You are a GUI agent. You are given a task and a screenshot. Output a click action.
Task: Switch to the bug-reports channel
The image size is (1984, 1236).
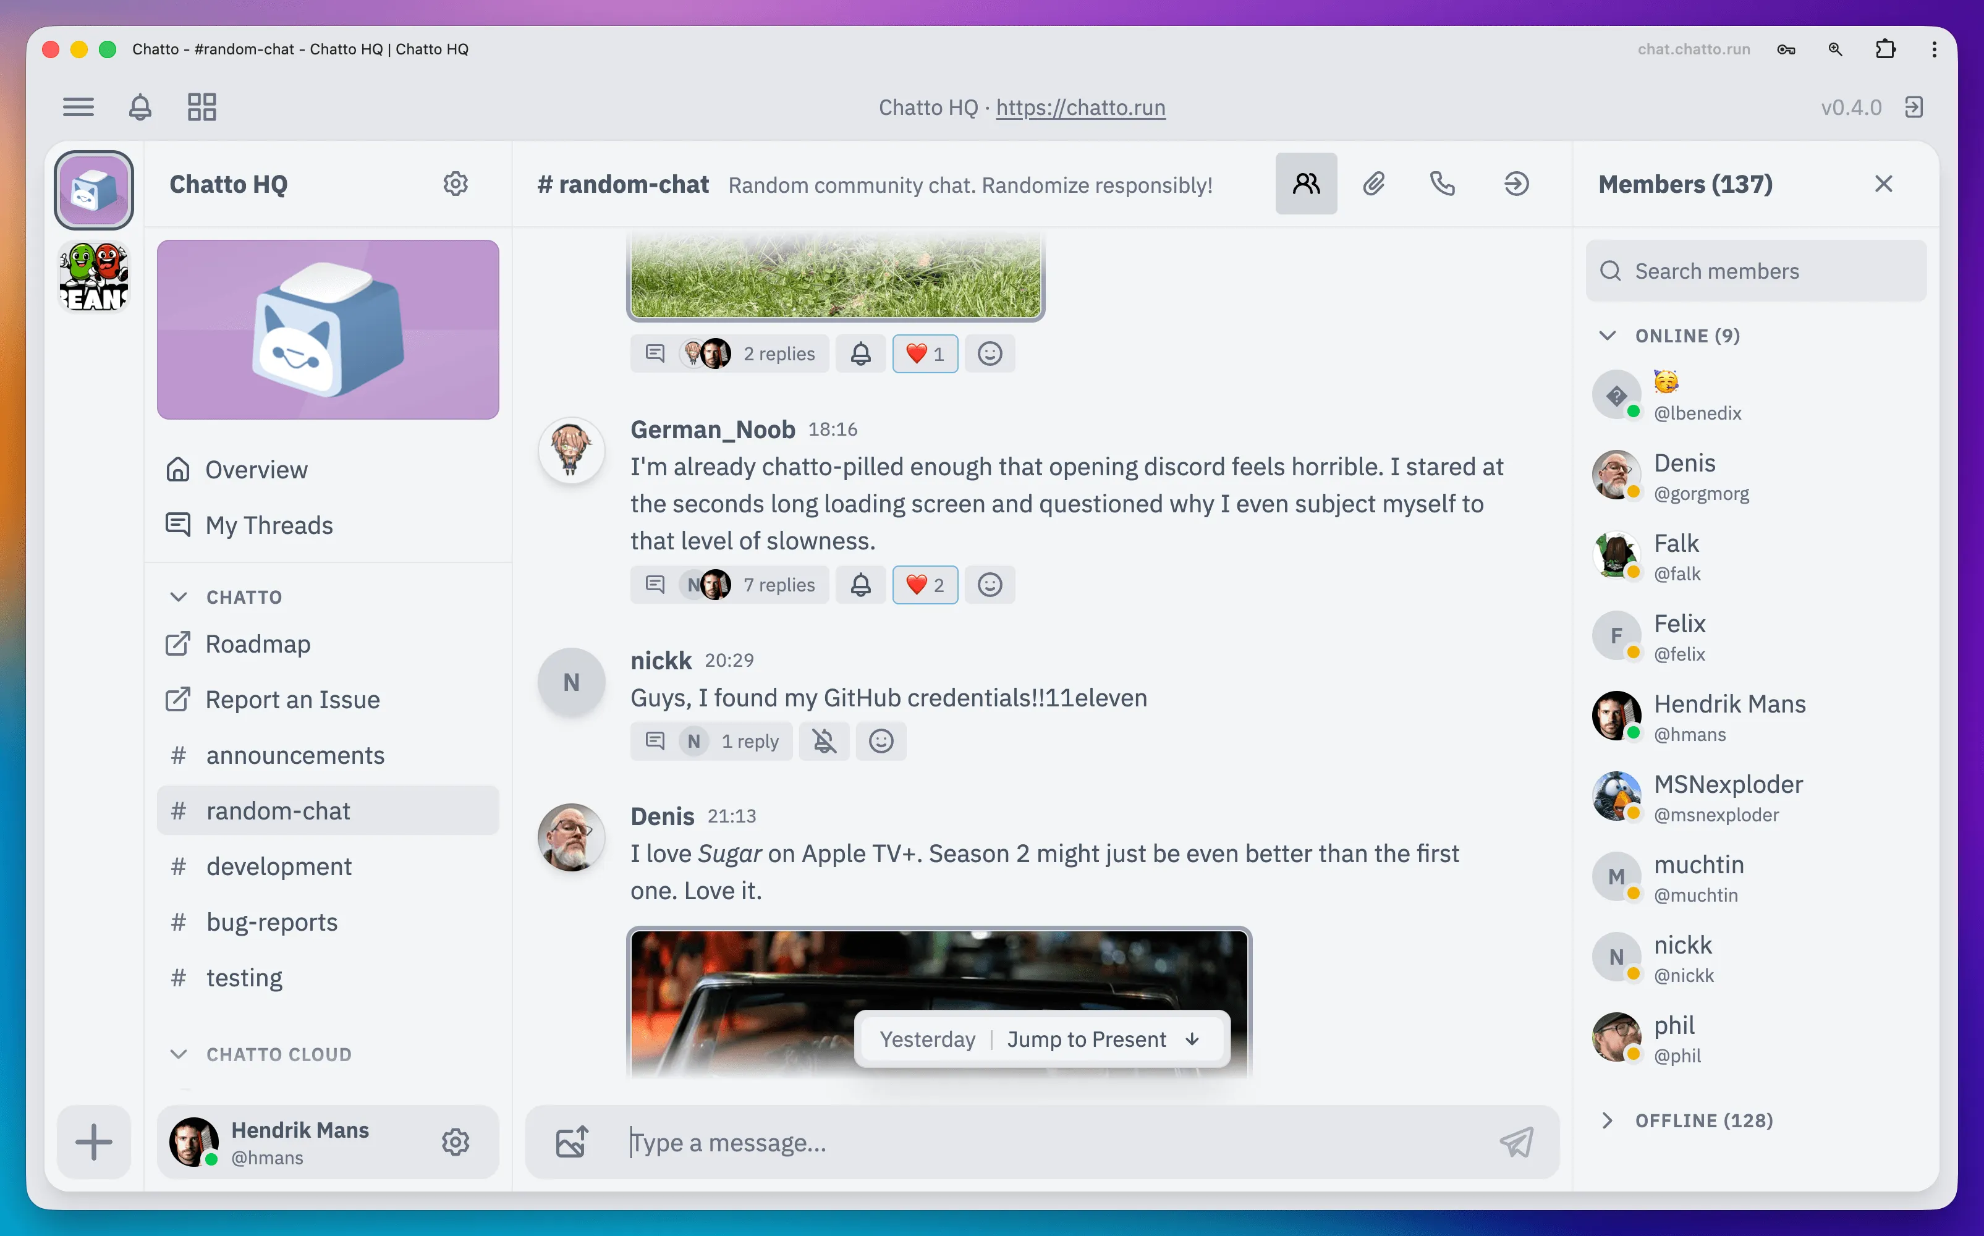pyautogui.click(x=328, y=922)
